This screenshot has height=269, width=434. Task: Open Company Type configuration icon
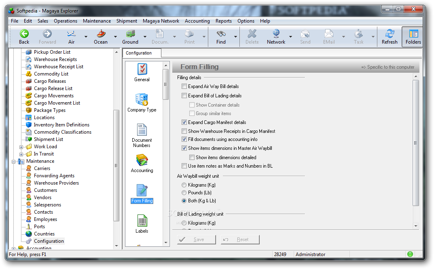click(142, 99)
